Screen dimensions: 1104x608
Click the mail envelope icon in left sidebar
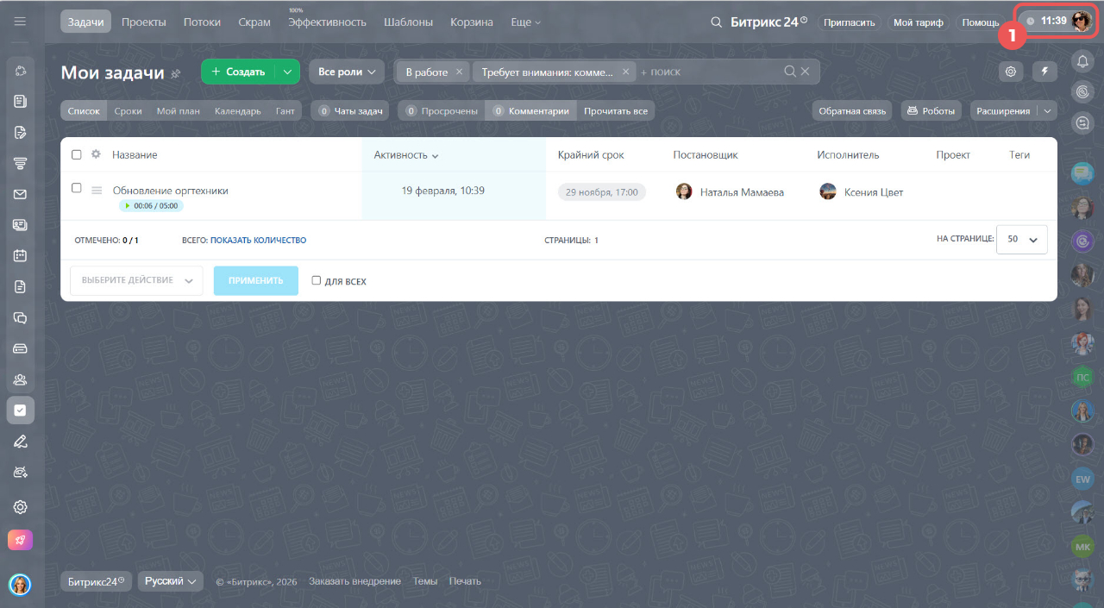pyautogui.click(x=21, y=194)
